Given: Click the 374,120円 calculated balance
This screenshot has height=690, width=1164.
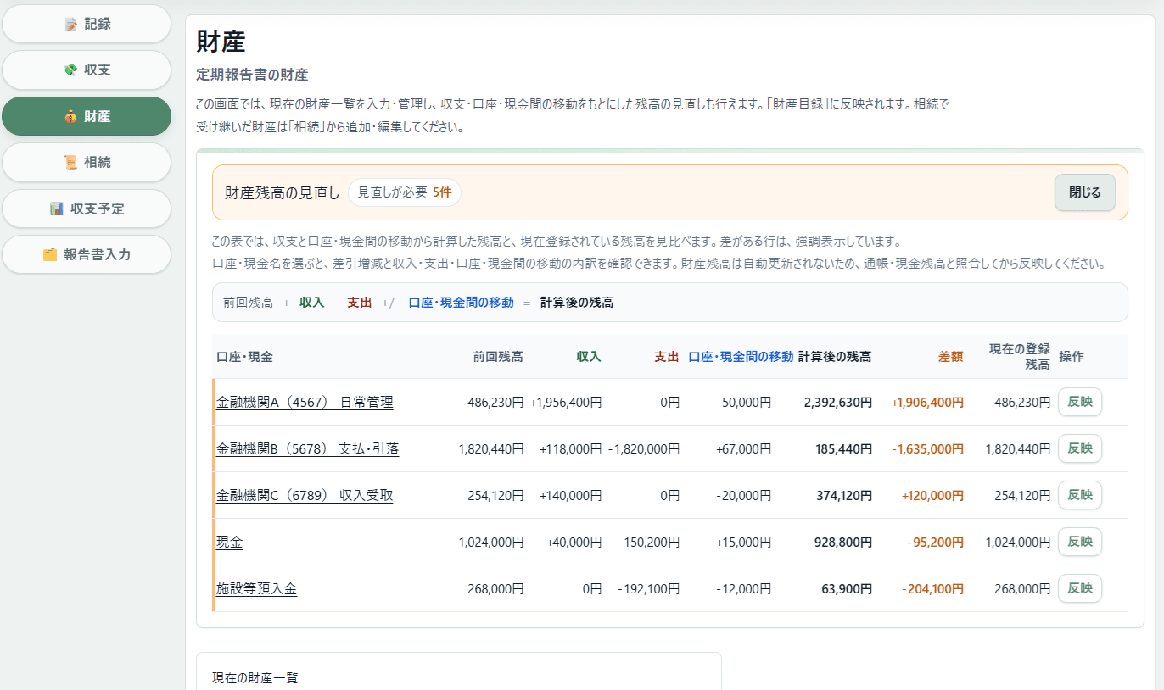Looking at the screenshot, I should coord(844,496).
